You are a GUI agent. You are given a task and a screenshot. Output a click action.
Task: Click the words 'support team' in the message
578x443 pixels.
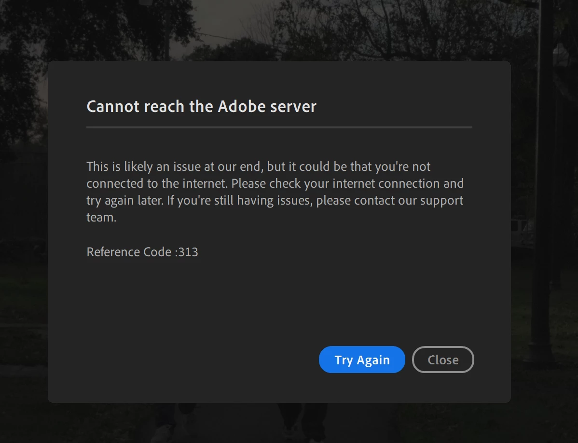pyautogui.click(x=441, y=200)
